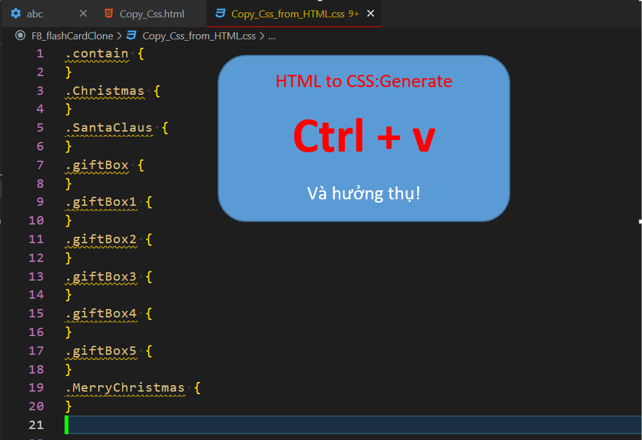Expand chevron after CSS file breadcrumb
This screenshot has width=642, height=440.
click(262, 36)
